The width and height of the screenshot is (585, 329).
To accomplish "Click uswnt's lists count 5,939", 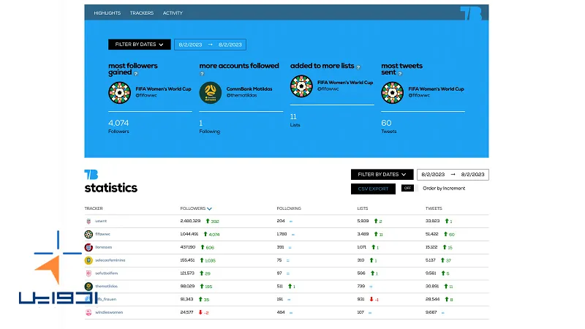I will (x=363, y=221).
